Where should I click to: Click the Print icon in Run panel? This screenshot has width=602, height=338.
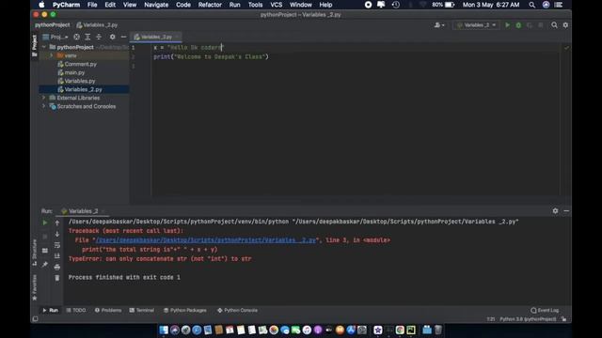point(57,267)
